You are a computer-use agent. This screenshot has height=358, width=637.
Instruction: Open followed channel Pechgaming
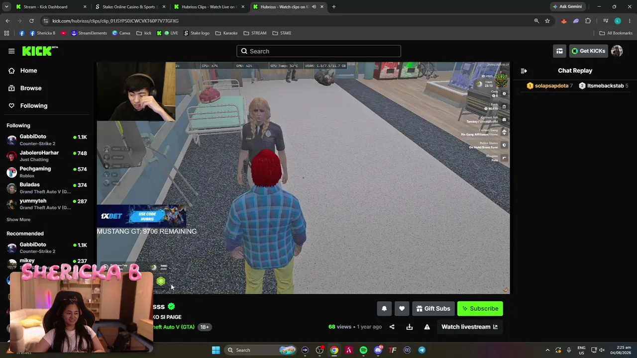(47, 172)
